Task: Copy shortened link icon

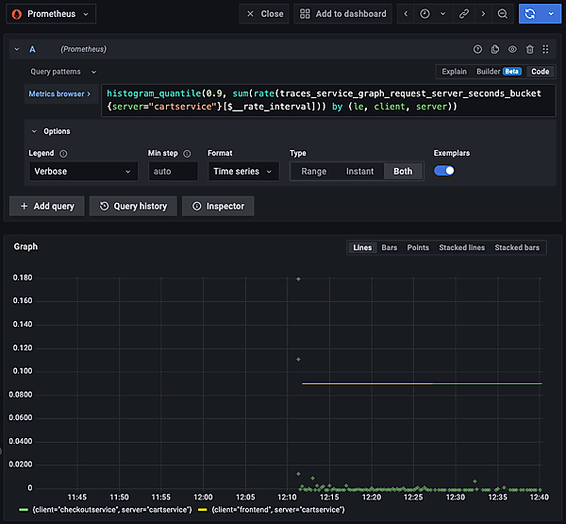Action: [x=463, y=14]
